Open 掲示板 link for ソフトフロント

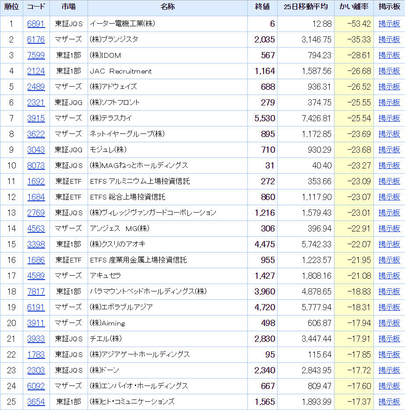[x=389, y=102]
